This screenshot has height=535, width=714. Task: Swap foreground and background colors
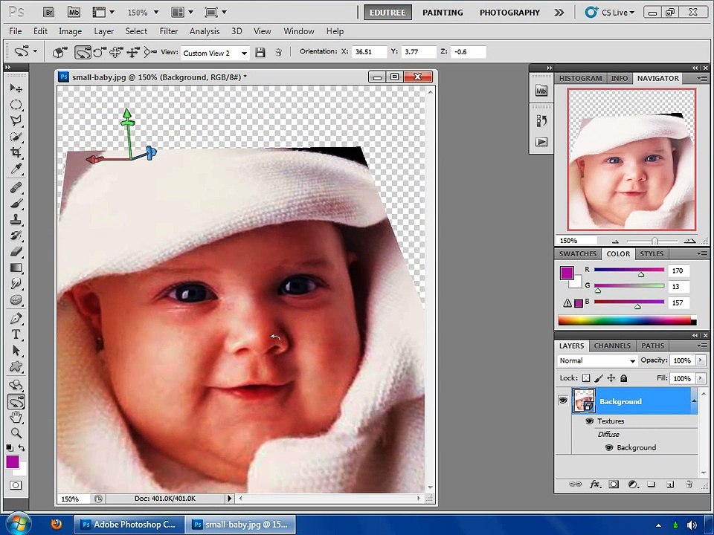click(x=22, y=447)
